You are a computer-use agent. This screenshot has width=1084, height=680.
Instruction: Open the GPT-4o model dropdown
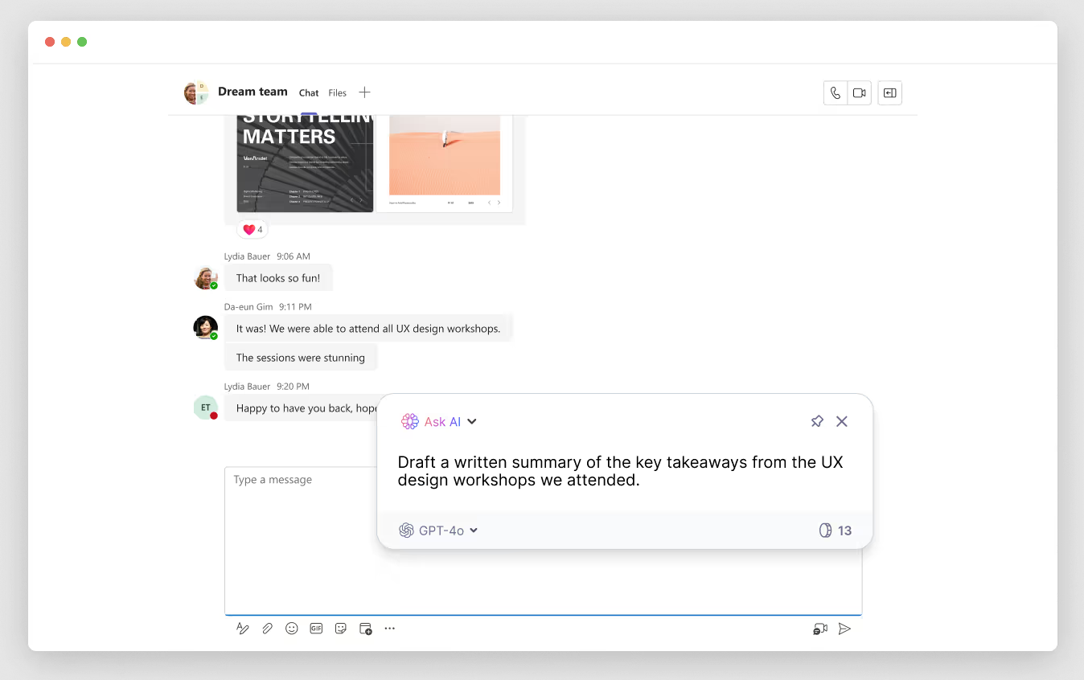[x=438, y=530]
